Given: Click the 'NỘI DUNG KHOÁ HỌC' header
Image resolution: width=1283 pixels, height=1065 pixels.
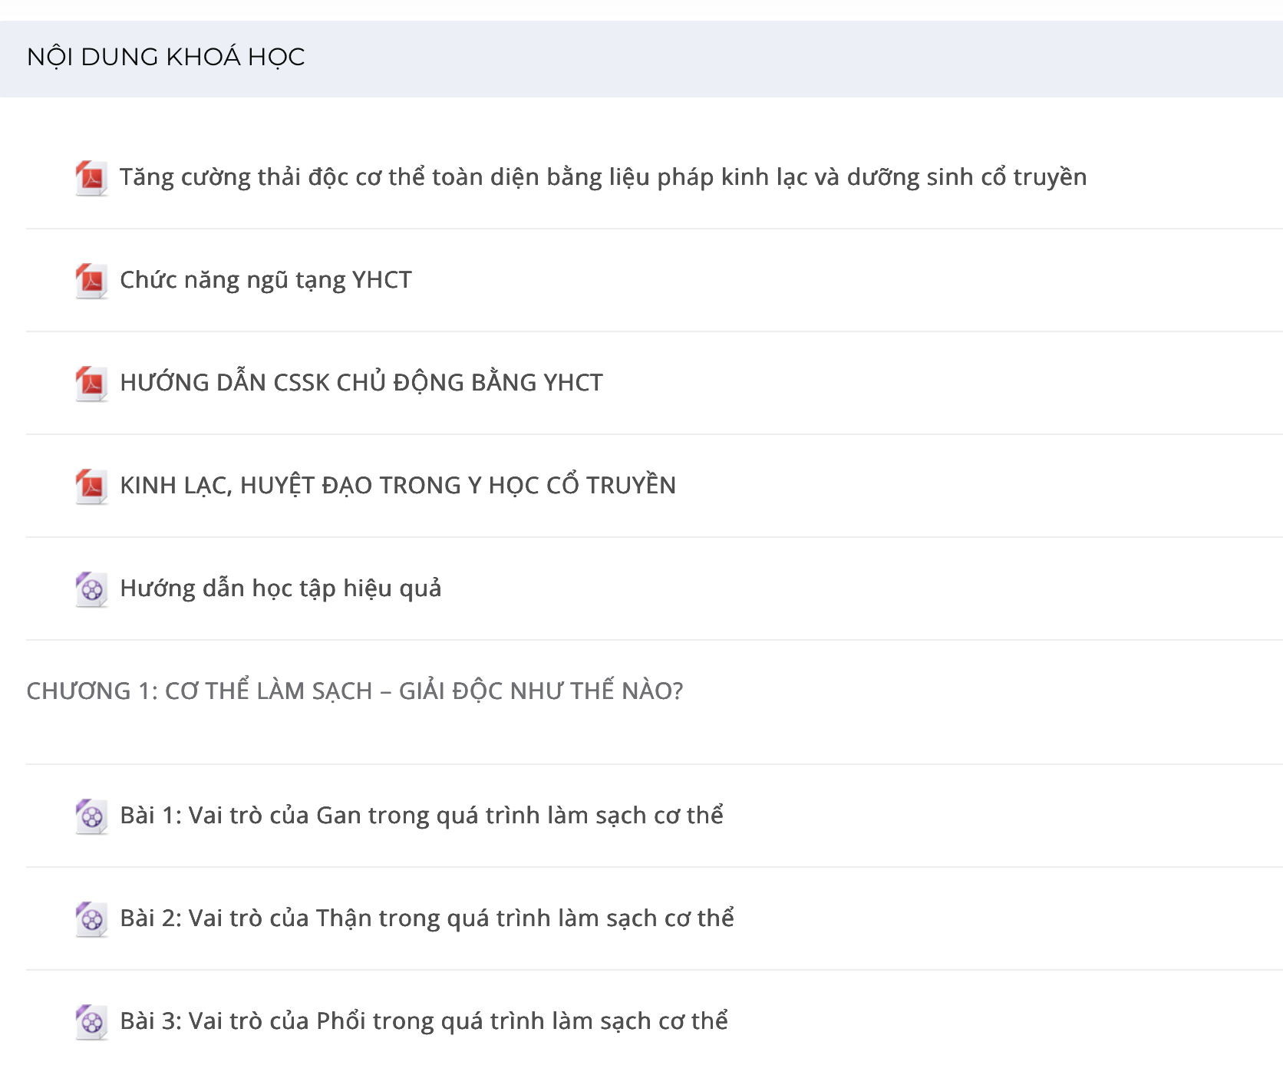Looking at the screenshot, I should (166, 58).
